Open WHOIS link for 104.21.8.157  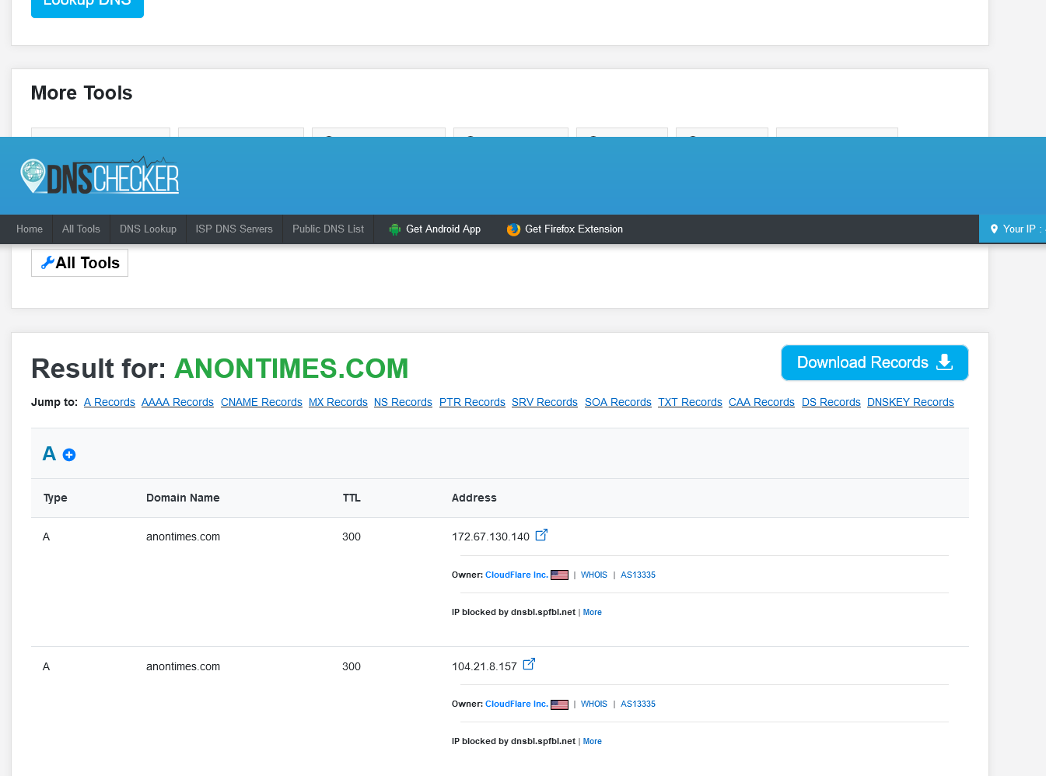594,704
